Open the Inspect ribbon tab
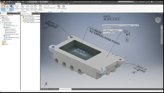The width and height of the screenshot is (164, 93). click(x=23, y=4)
